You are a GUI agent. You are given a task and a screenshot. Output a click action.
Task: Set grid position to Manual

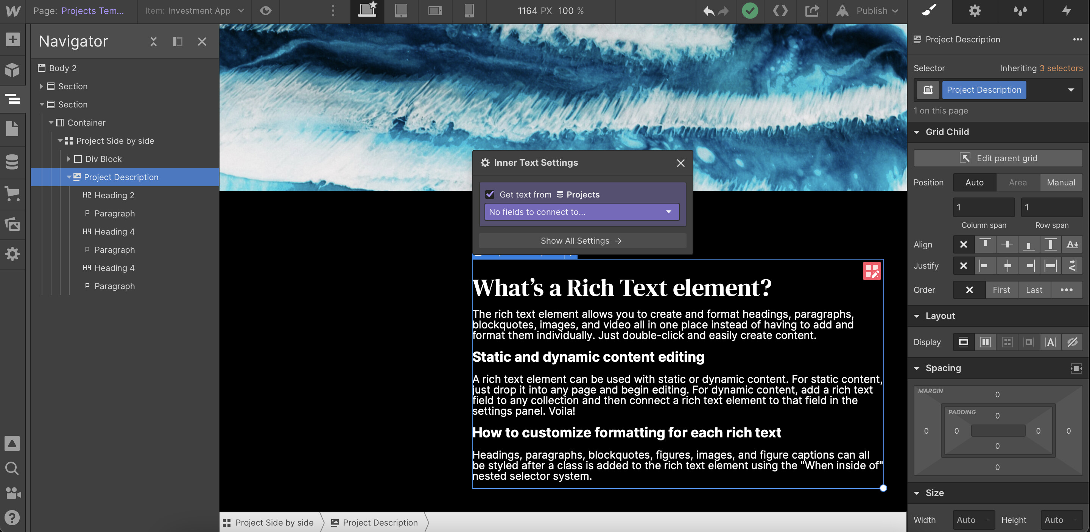click(1060, 183)
